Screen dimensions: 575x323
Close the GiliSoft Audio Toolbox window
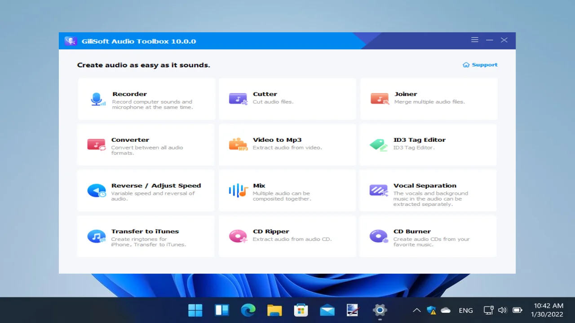click(504, 40)
